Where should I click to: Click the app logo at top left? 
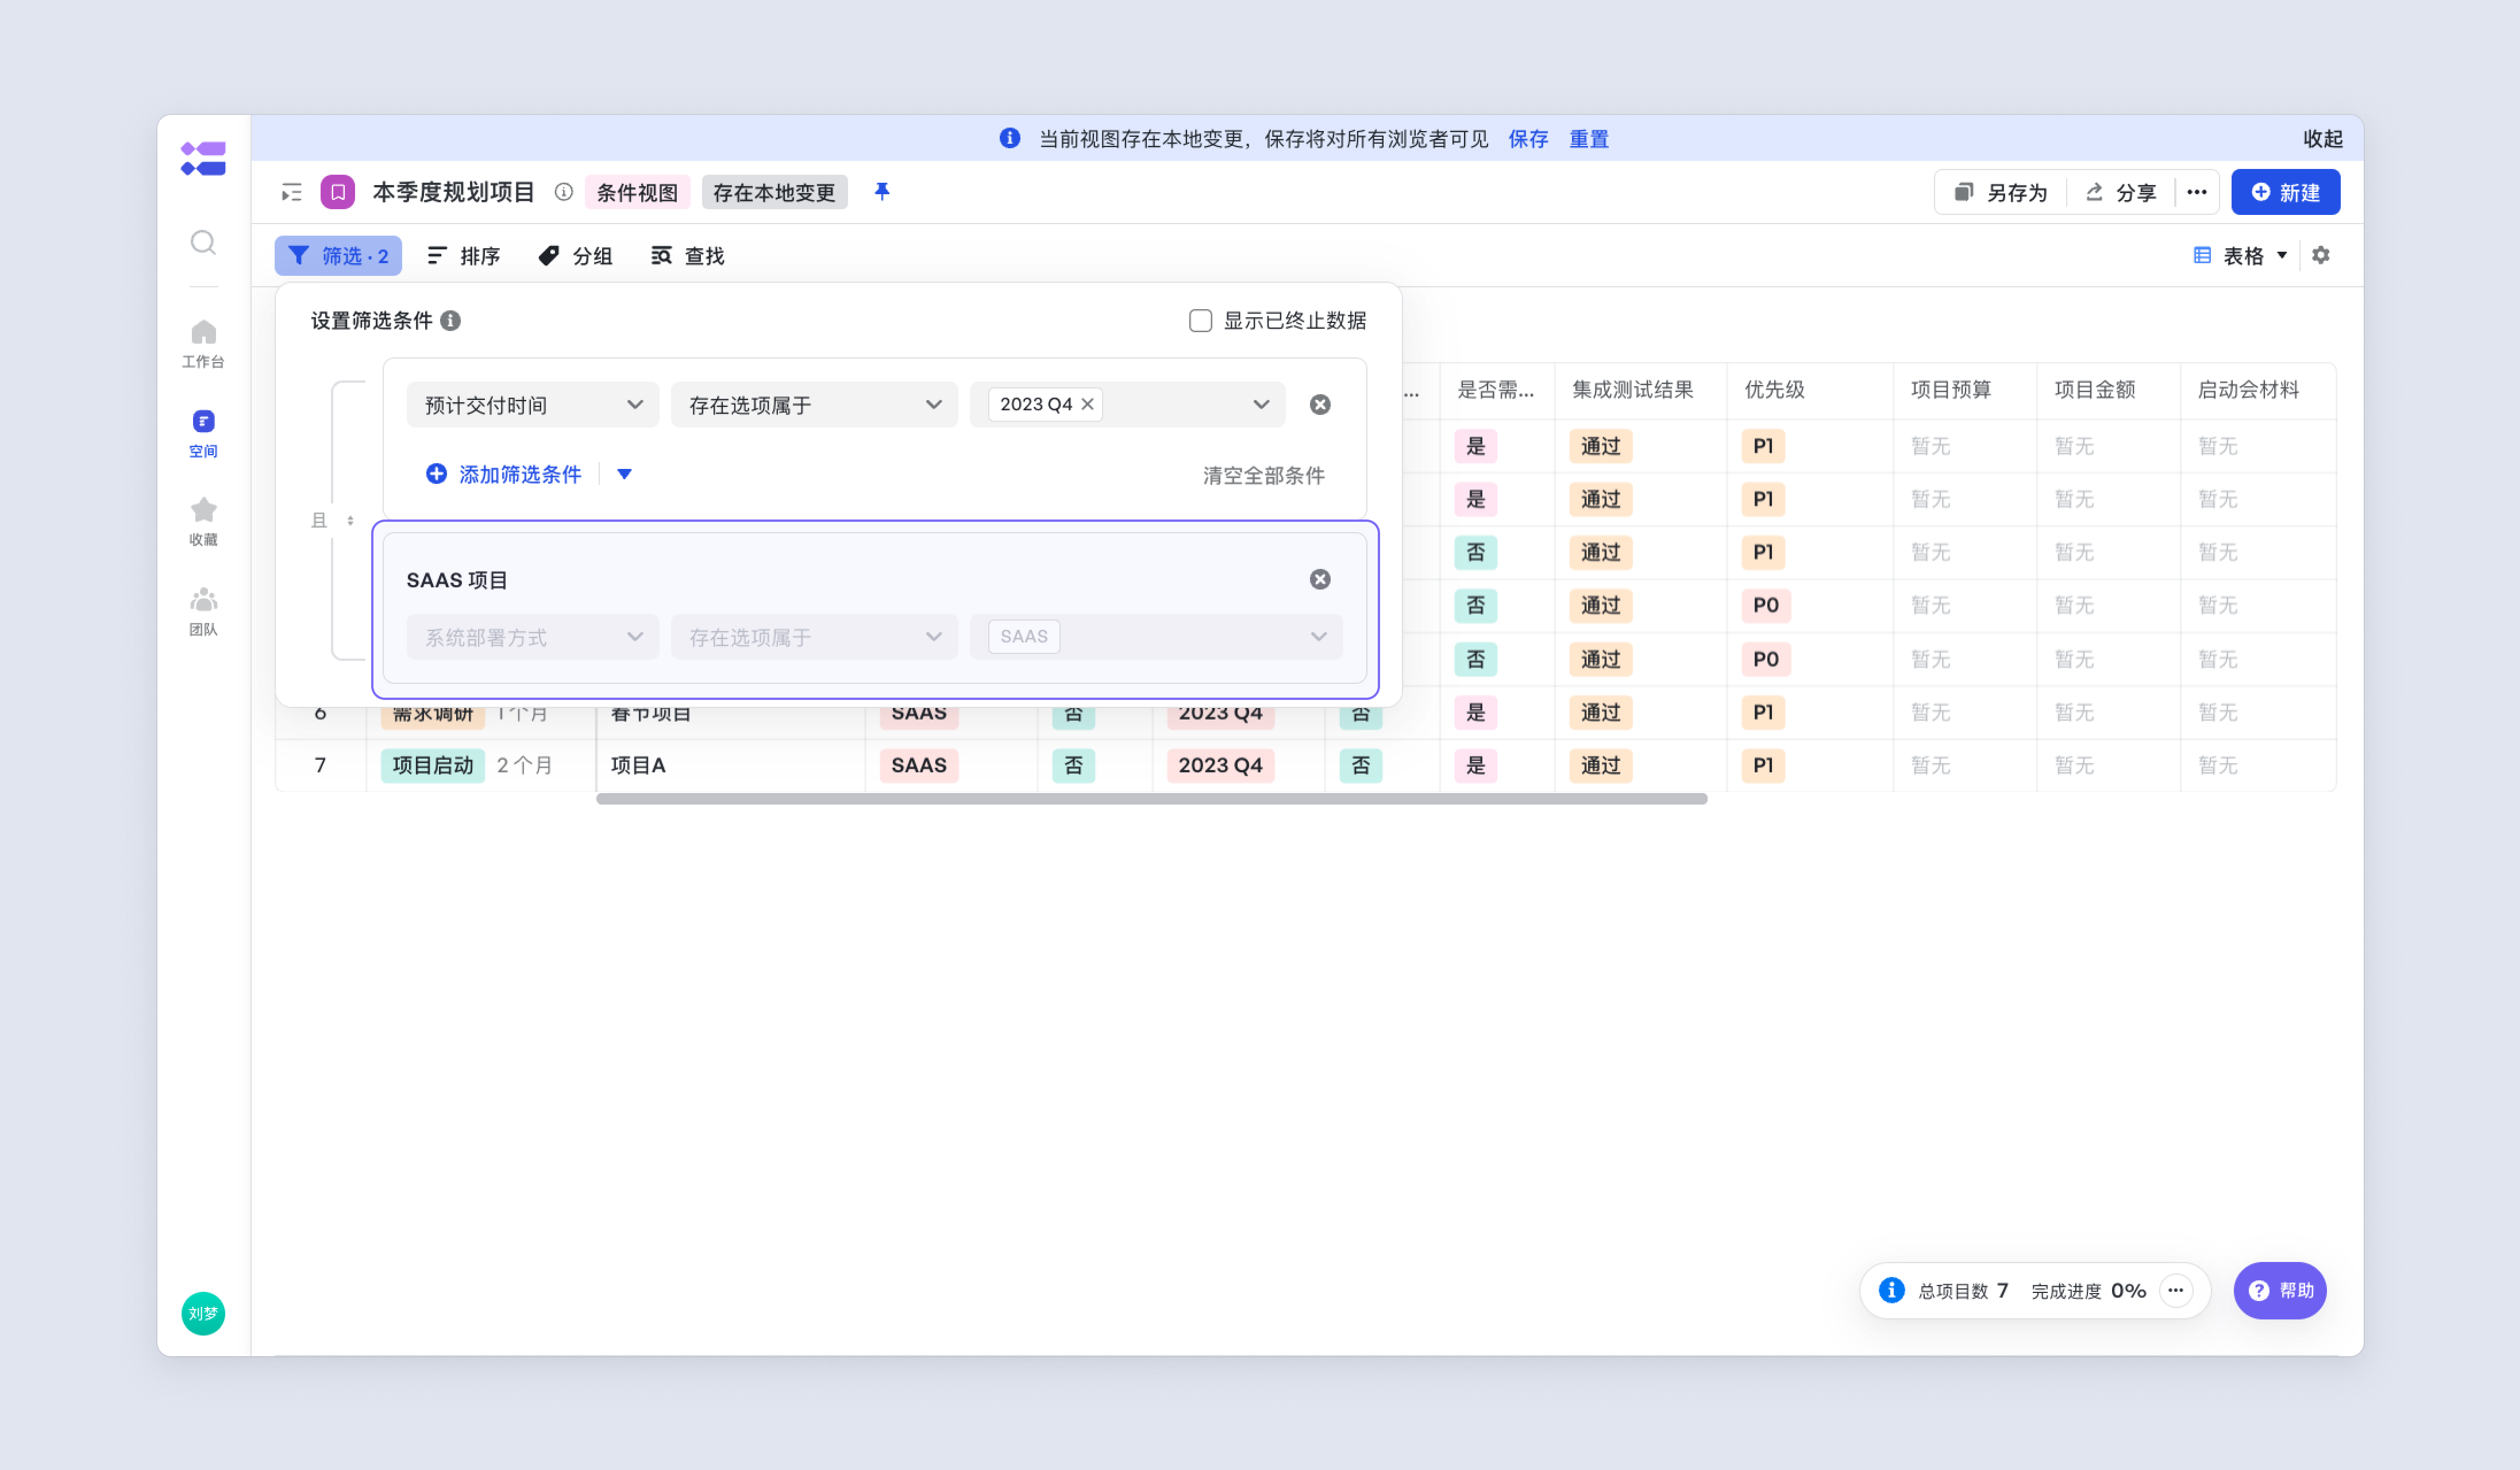pos(203,158)
